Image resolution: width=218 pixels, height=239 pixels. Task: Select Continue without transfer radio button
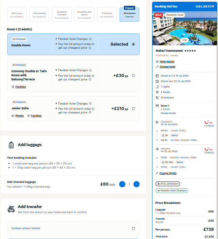133,228
